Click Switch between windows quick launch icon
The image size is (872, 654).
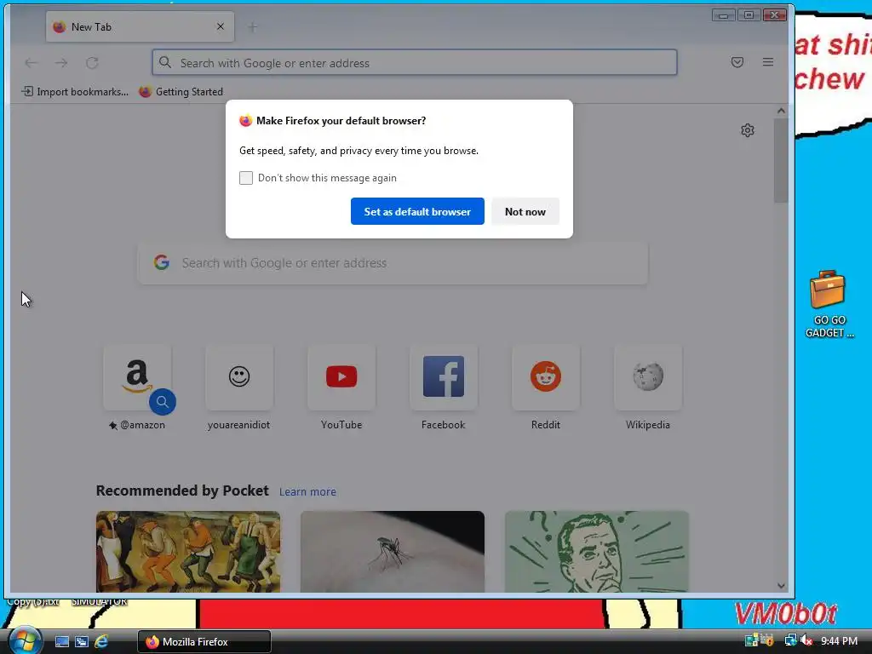click(x=82, y=642)
